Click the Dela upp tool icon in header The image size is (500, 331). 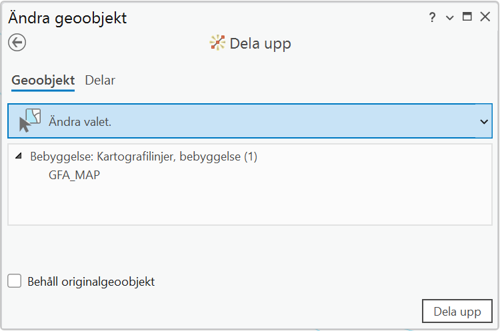pos(217,43)
